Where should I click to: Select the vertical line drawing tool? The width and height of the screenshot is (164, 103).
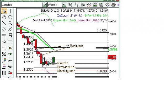click(10, 11)
